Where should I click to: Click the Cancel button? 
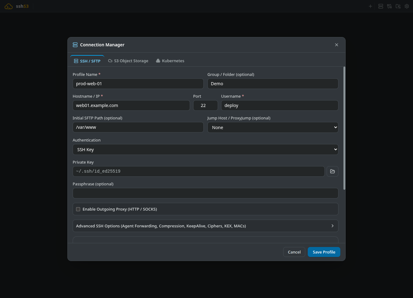[x=294, y=252]
